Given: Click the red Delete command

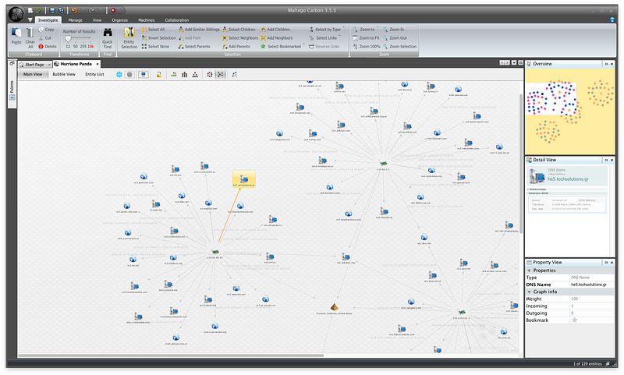Looking at the screenshot, I should coord(48,47).
